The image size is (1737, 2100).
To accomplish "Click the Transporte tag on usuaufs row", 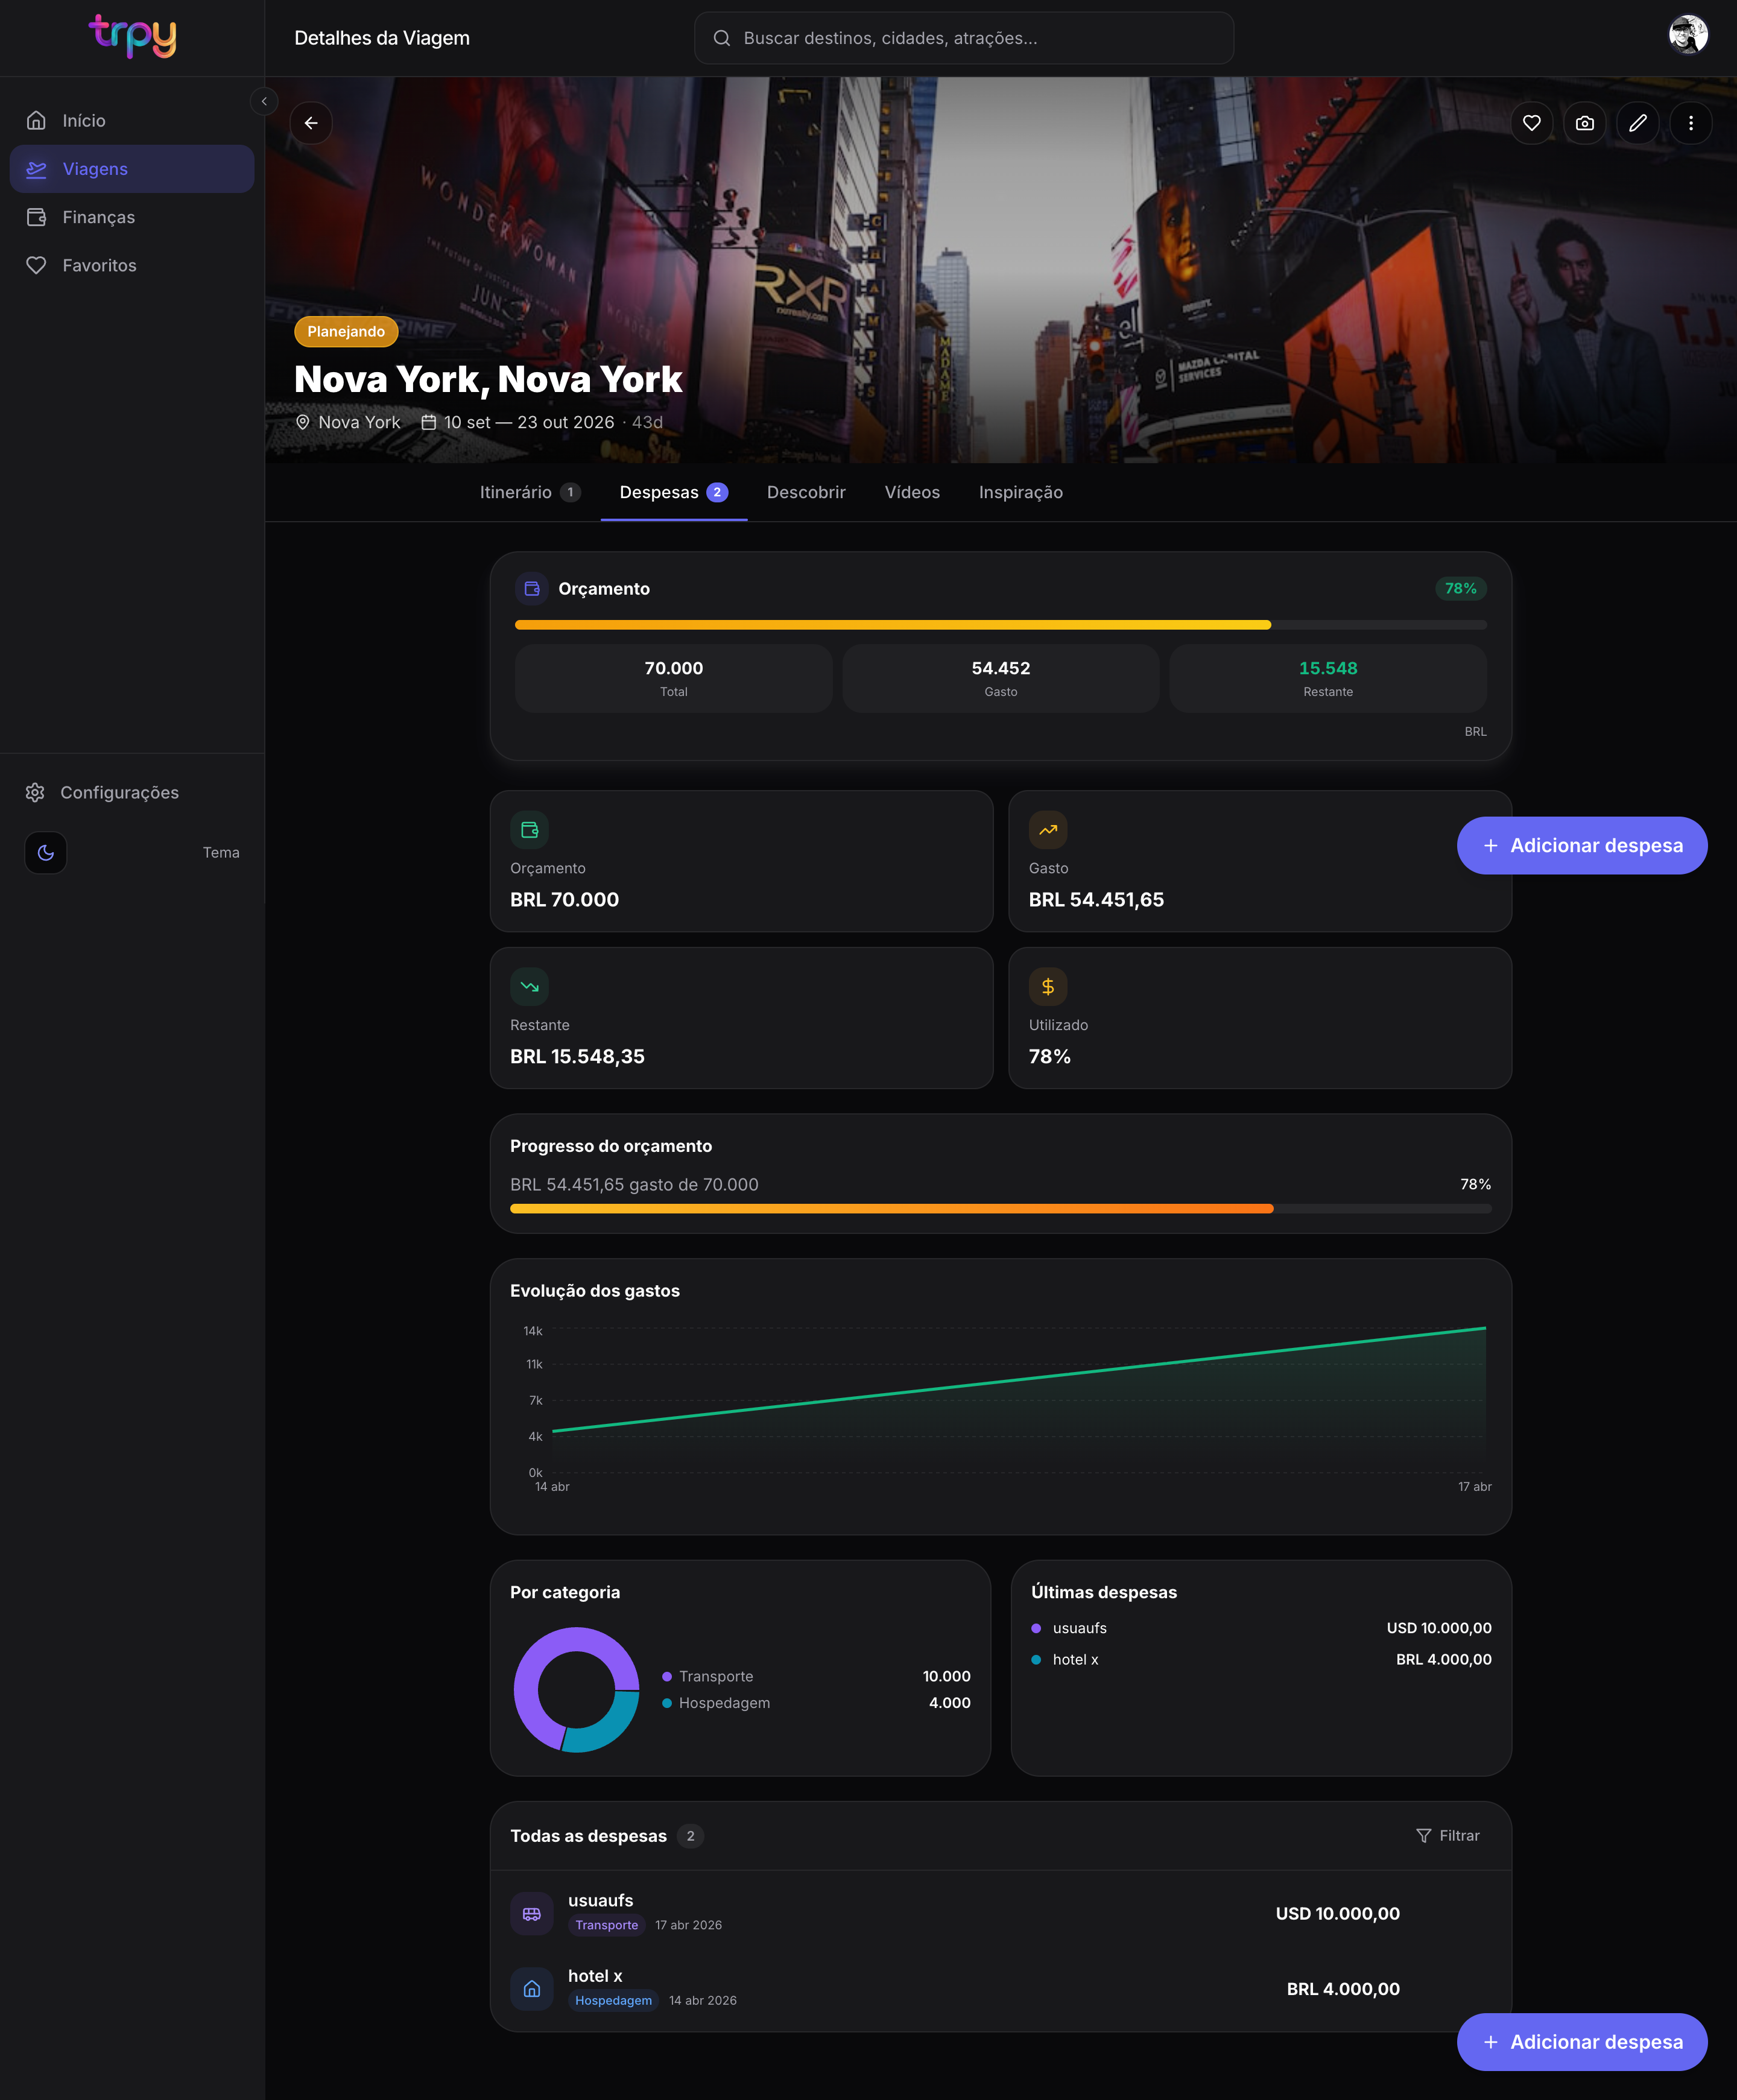I will click(x=607, y=1925).
